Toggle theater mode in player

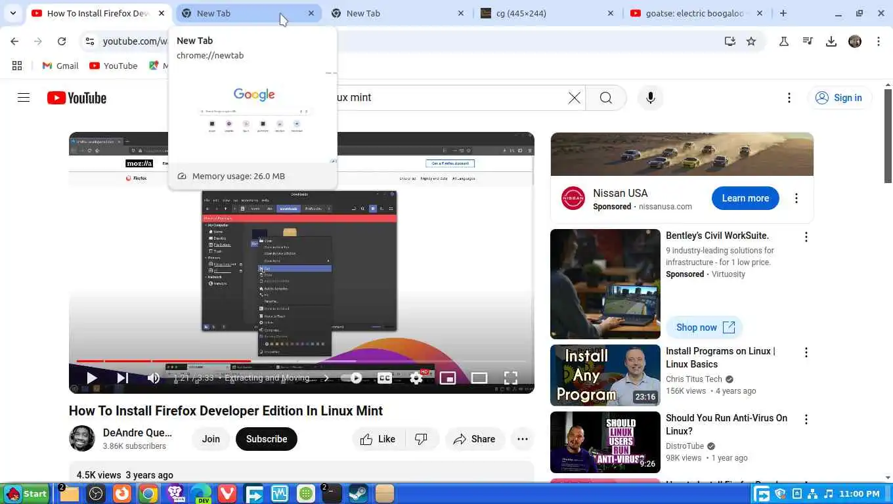(x=479, y=378)
